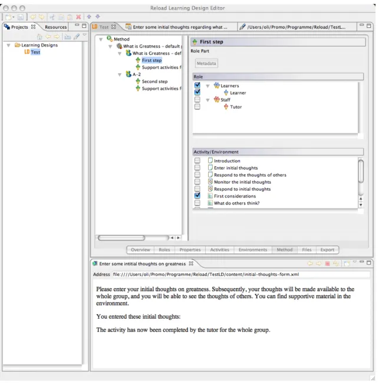The image size is (379, 383).
Task: Click the Move Up arrow toolbar icon
Action: pyautogui.click(x=89, y=16)
